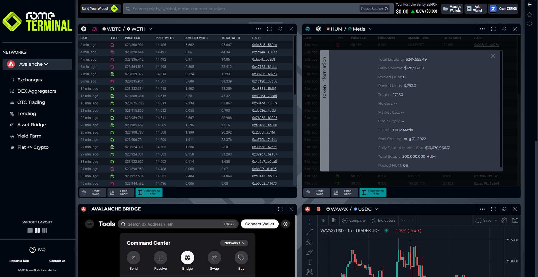The width and height of the screenshot is (538, 277).
Task: Select OTC Trading in sidebar
Action: (x=28, y=102)
